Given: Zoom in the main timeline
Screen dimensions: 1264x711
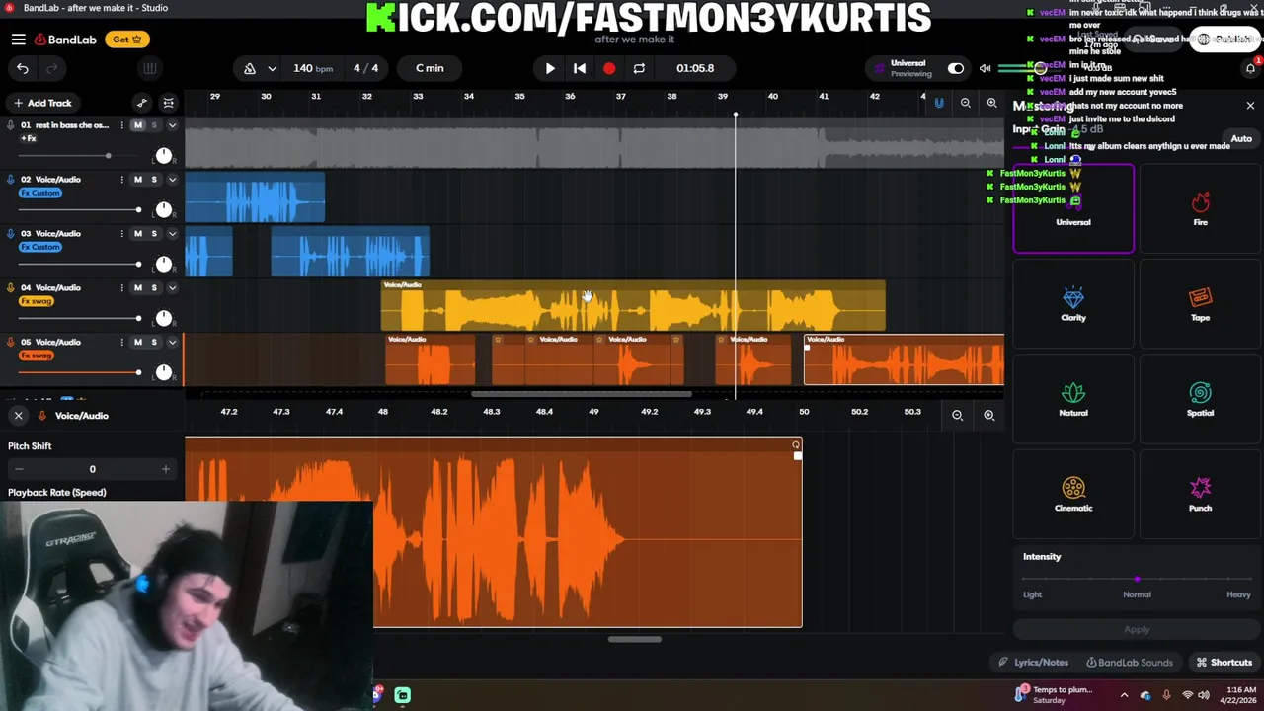Looking at the screenshot, I should pyautogui.click(x=991, y=103).
